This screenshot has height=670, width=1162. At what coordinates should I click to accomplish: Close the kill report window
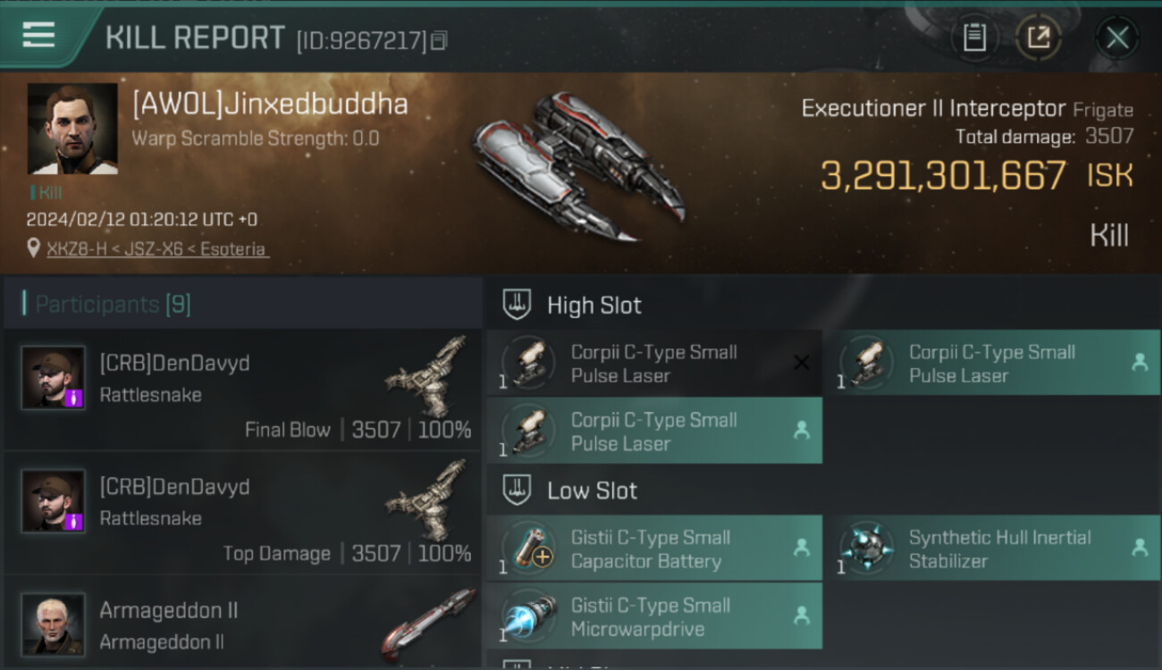click(x=1117, y=38)
